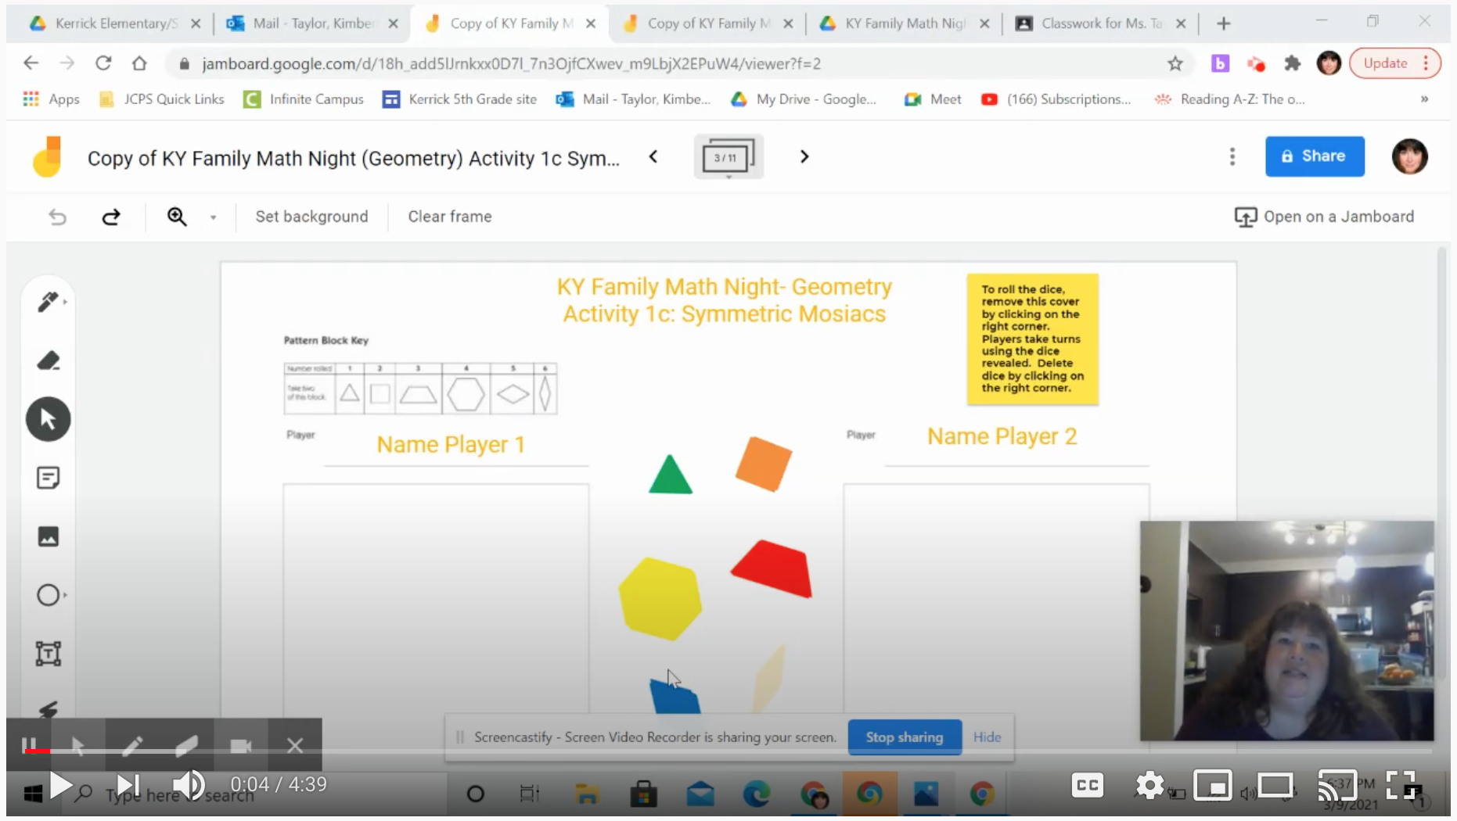
Task: Click Set background
Action: pos(311,217)
